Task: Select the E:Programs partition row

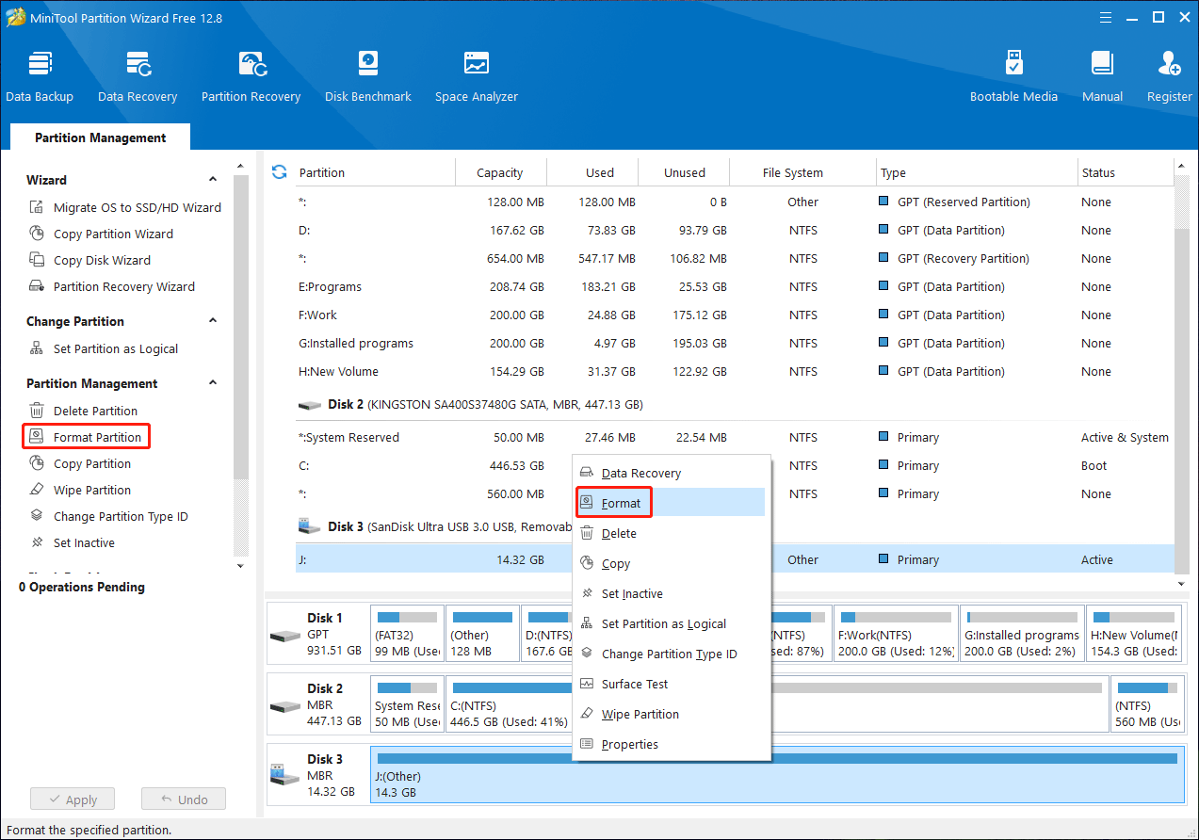Action: [x=735, y=286]
